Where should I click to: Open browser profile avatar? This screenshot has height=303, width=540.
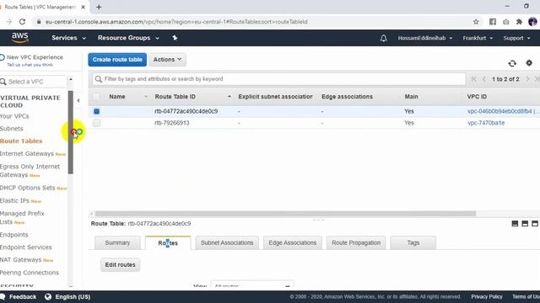click(x=532, y=22)
